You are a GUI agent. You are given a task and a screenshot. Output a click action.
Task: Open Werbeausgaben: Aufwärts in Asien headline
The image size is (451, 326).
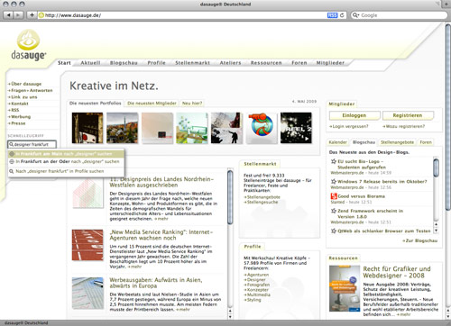pos(156,283)
